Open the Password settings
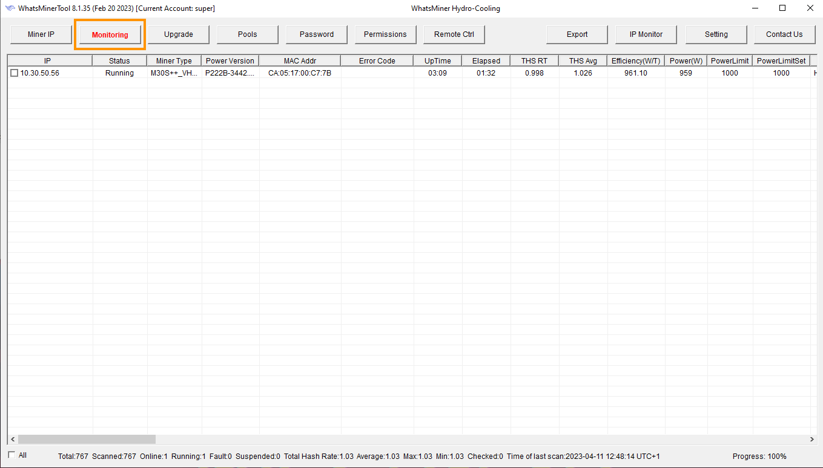823x468 pixels. [317, 34]
